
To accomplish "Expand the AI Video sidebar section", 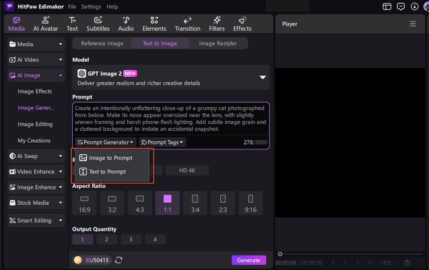I will click(x=36, y=60).
